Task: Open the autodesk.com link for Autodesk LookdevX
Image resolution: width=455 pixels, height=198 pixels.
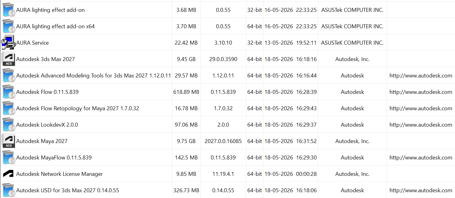Action: (x=421, y=125)
